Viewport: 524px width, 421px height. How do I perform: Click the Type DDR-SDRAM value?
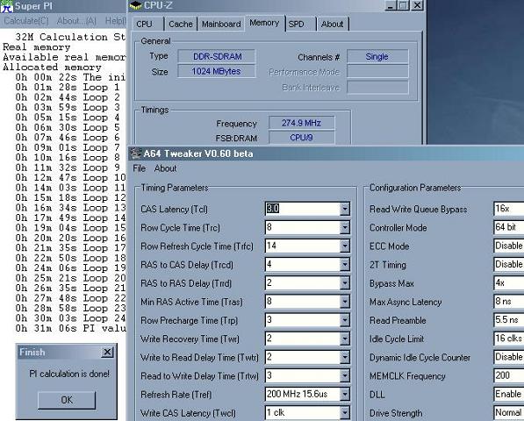(217, 56)
